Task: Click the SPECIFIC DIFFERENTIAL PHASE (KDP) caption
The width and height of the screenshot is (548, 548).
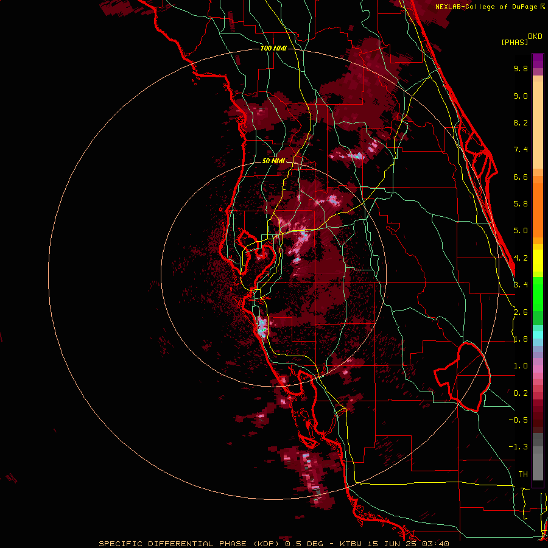Action: (x=189, y=544)
